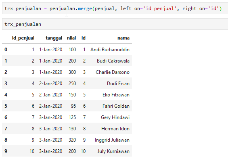Click the Inggrid Juliawan name cell
228x161 pixels.
click(112, 140)
